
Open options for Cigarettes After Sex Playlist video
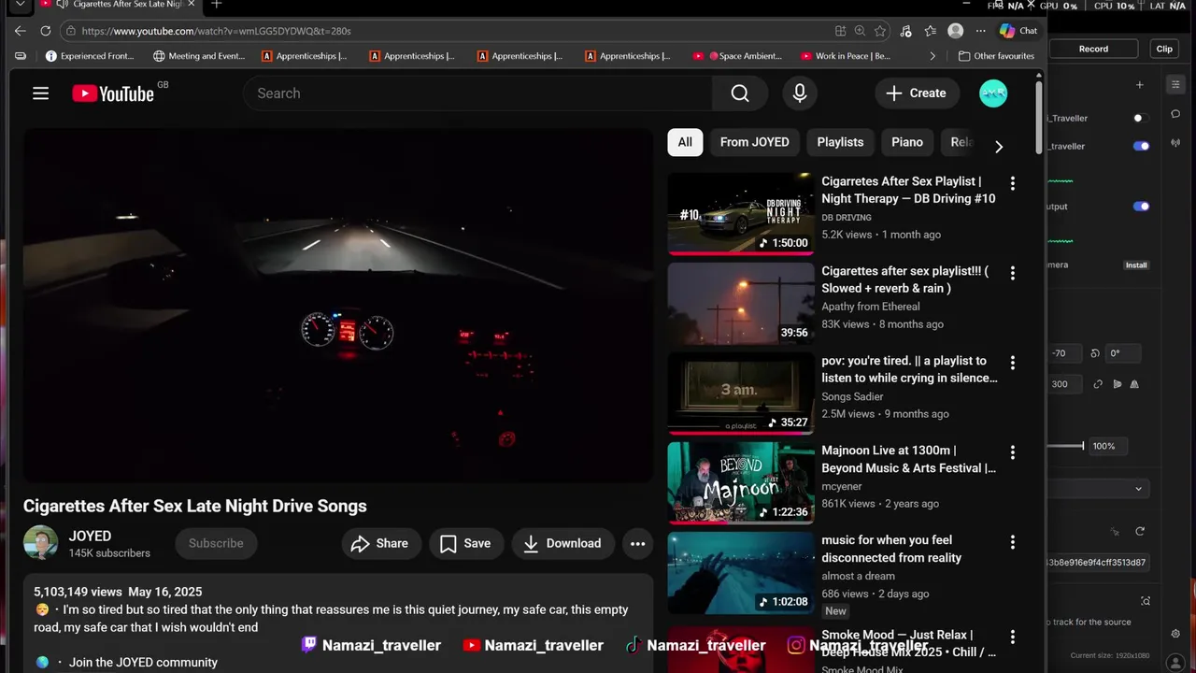1012,183
